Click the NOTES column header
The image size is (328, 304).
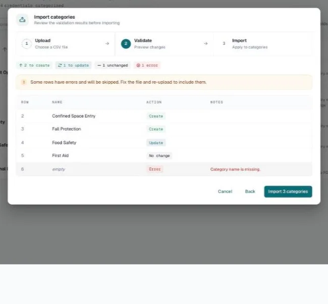pyautogui.click(x=216, y=102)
